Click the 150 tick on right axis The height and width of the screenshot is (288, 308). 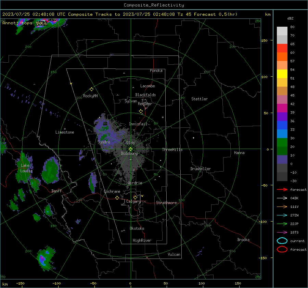pyautogui.click(x=264, y=40)
